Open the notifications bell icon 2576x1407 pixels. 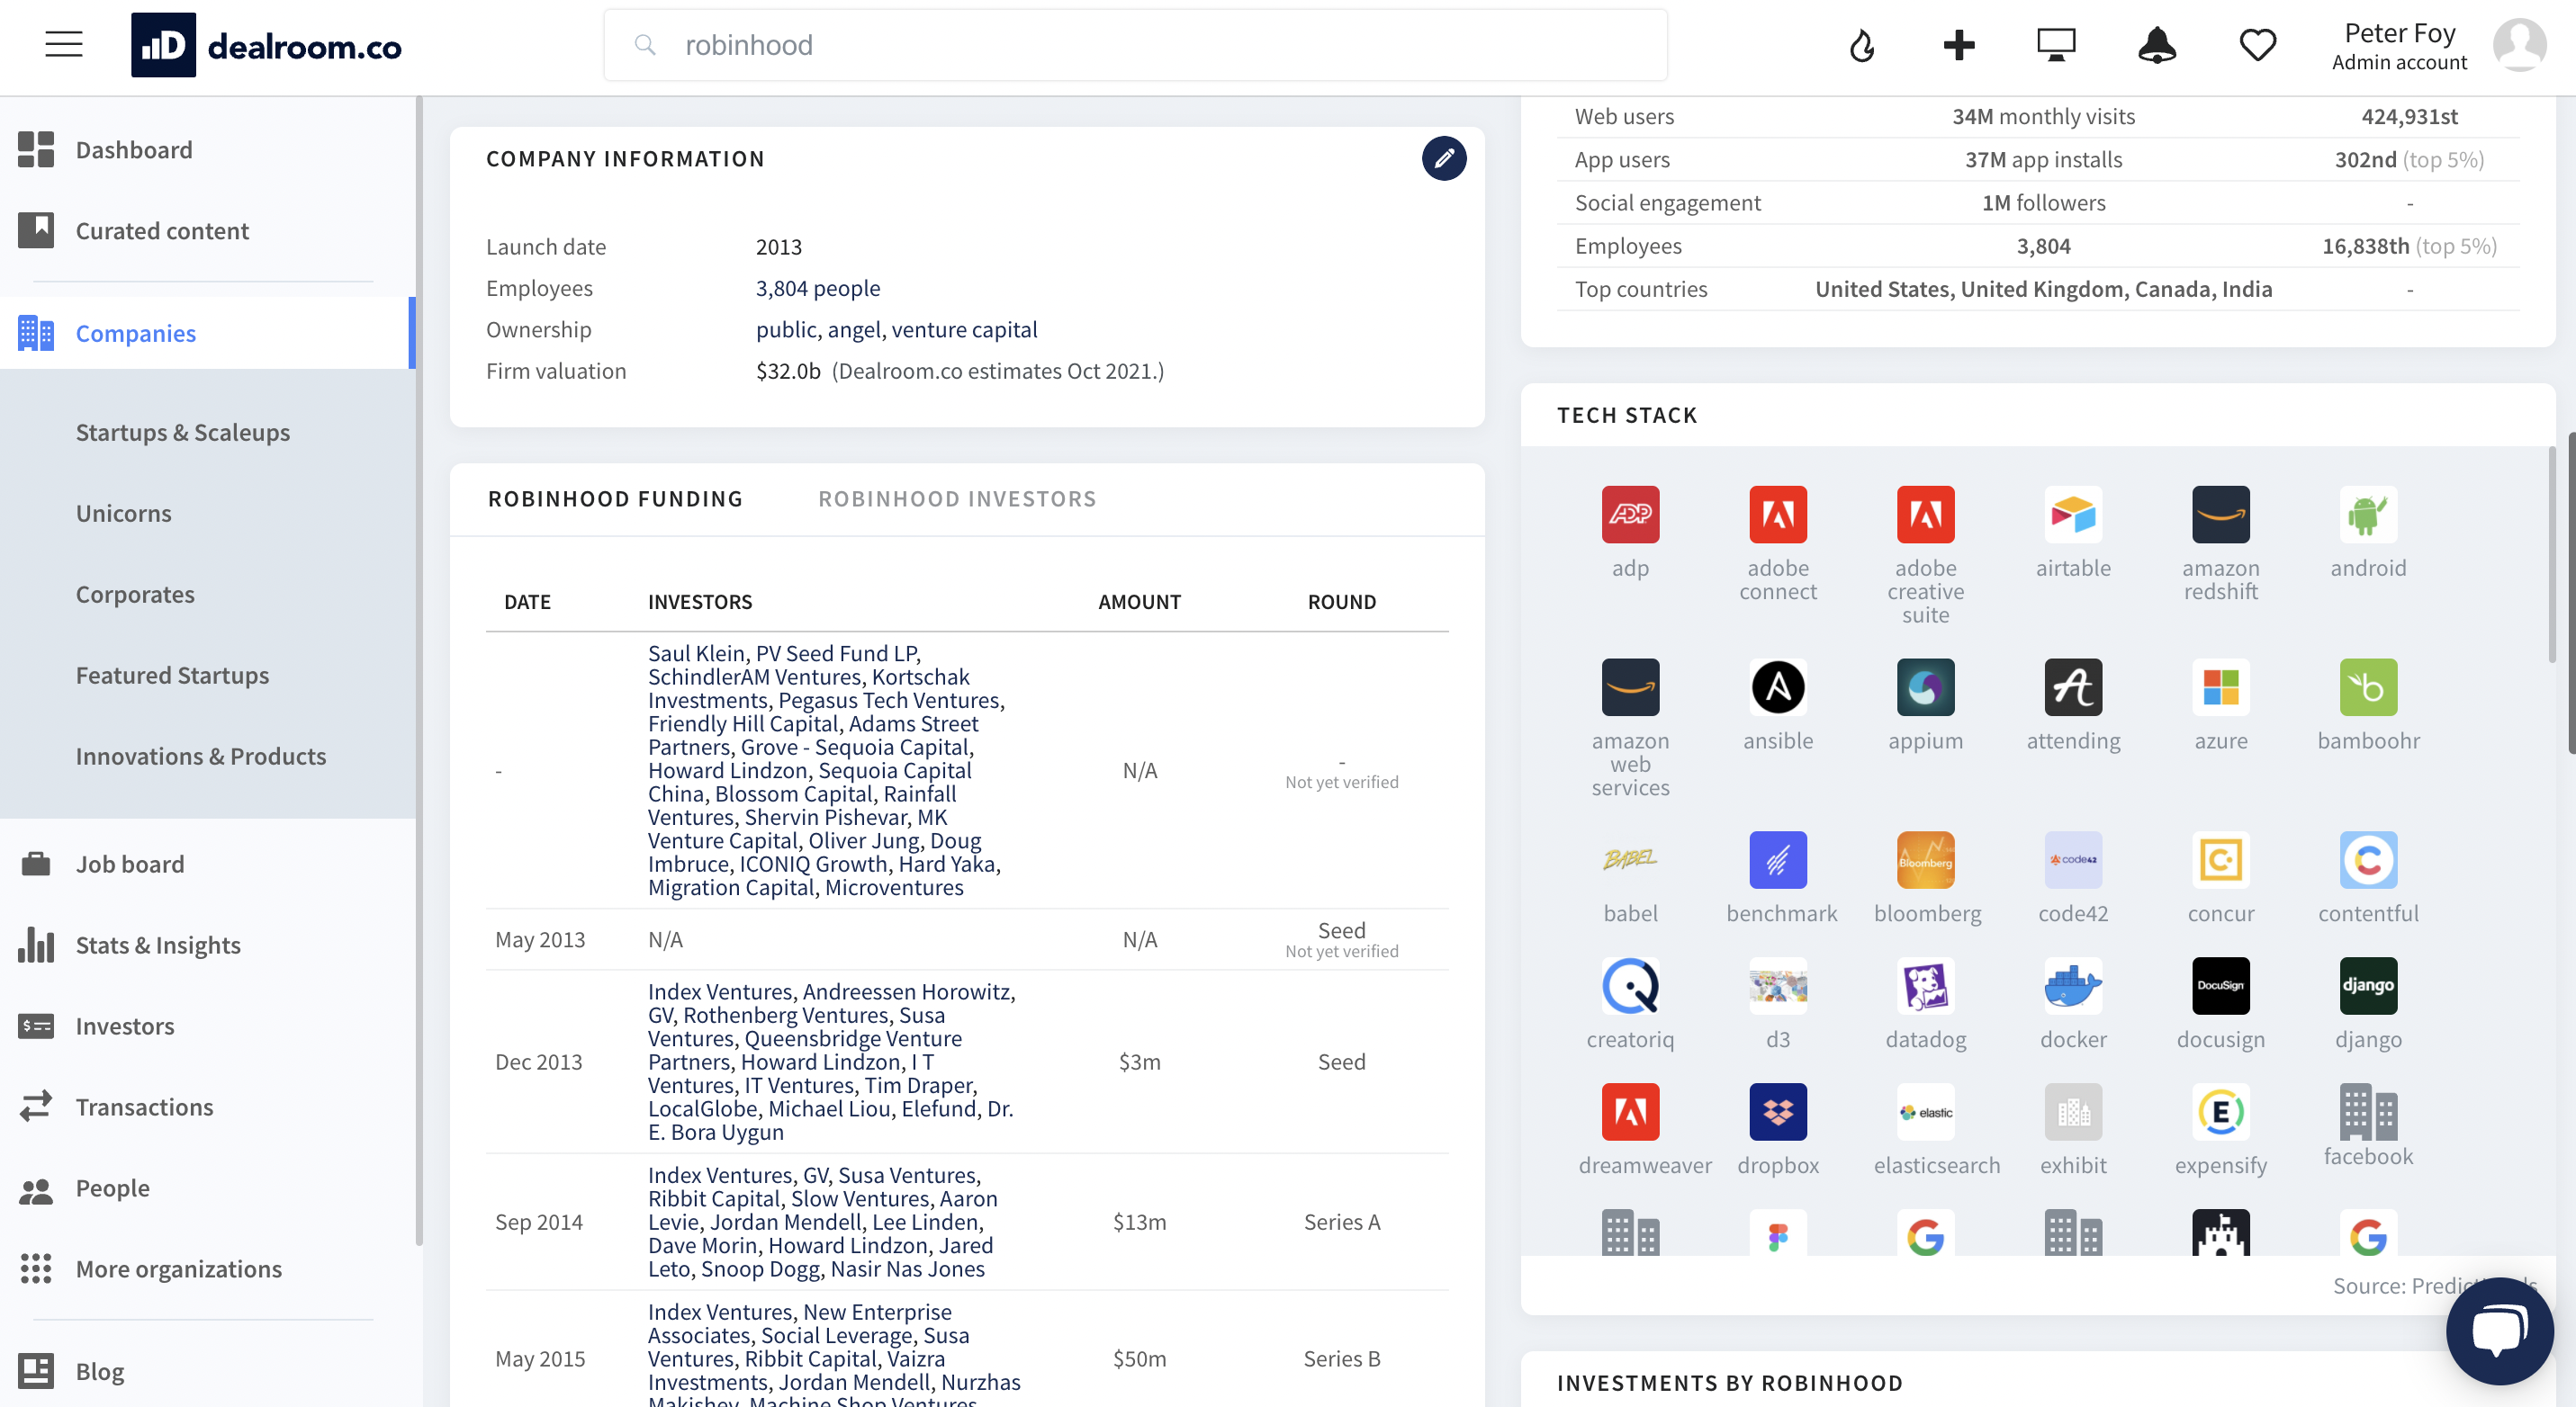tap(2157, 44)
